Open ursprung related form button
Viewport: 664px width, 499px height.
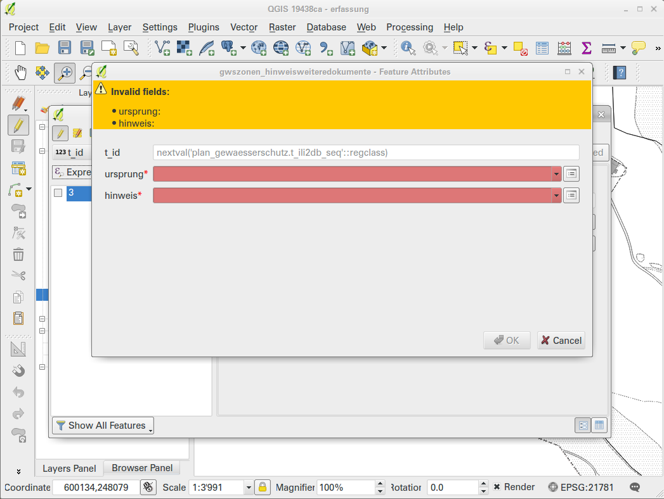pyautogui.click(x=571, y=174)
